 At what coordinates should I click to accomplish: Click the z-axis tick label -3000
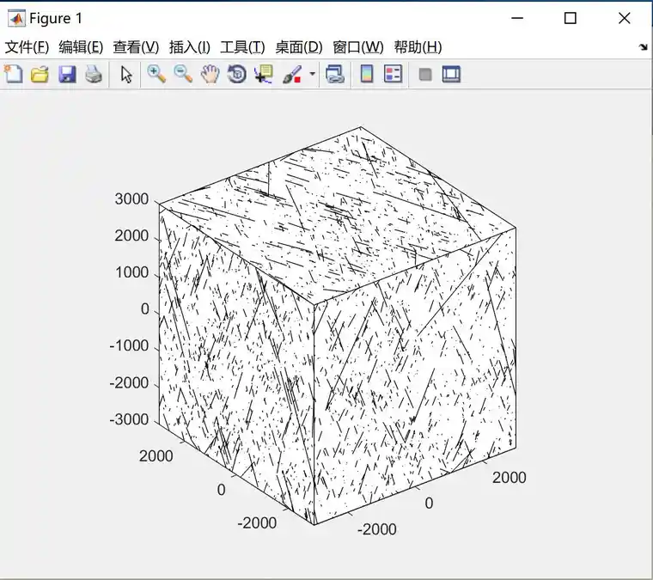(129, 419)
